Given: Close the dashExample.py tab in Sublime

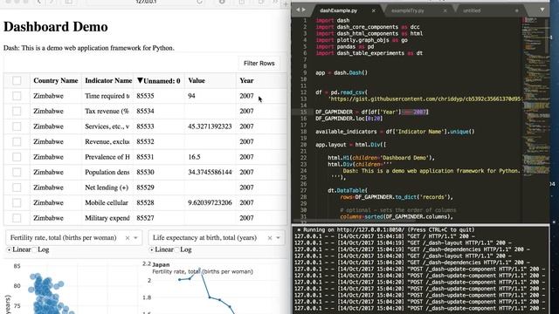Looking at the screenshot, I should pos(373,10).
